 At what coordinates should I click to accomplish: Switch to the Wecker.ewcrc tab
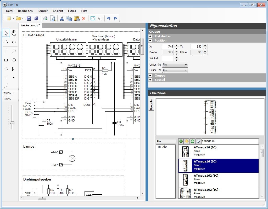pos(30,25)
